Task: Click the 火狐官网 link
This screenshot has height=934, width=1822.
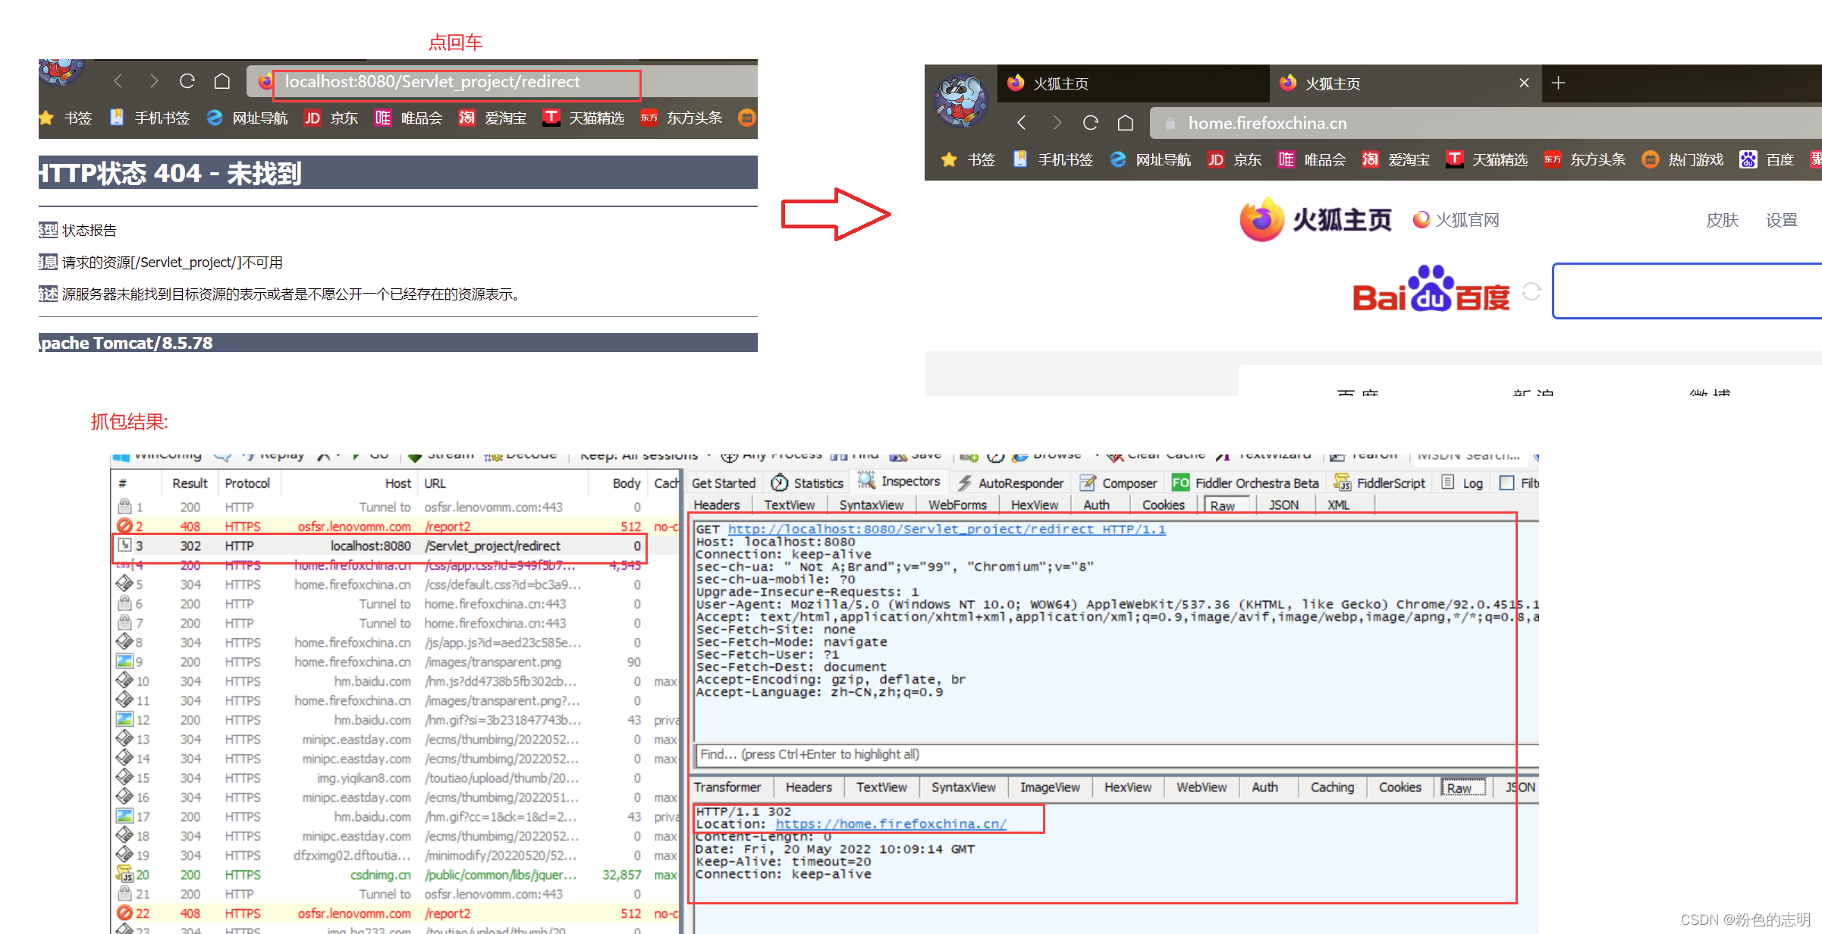Action: (x=1456, y=220)
